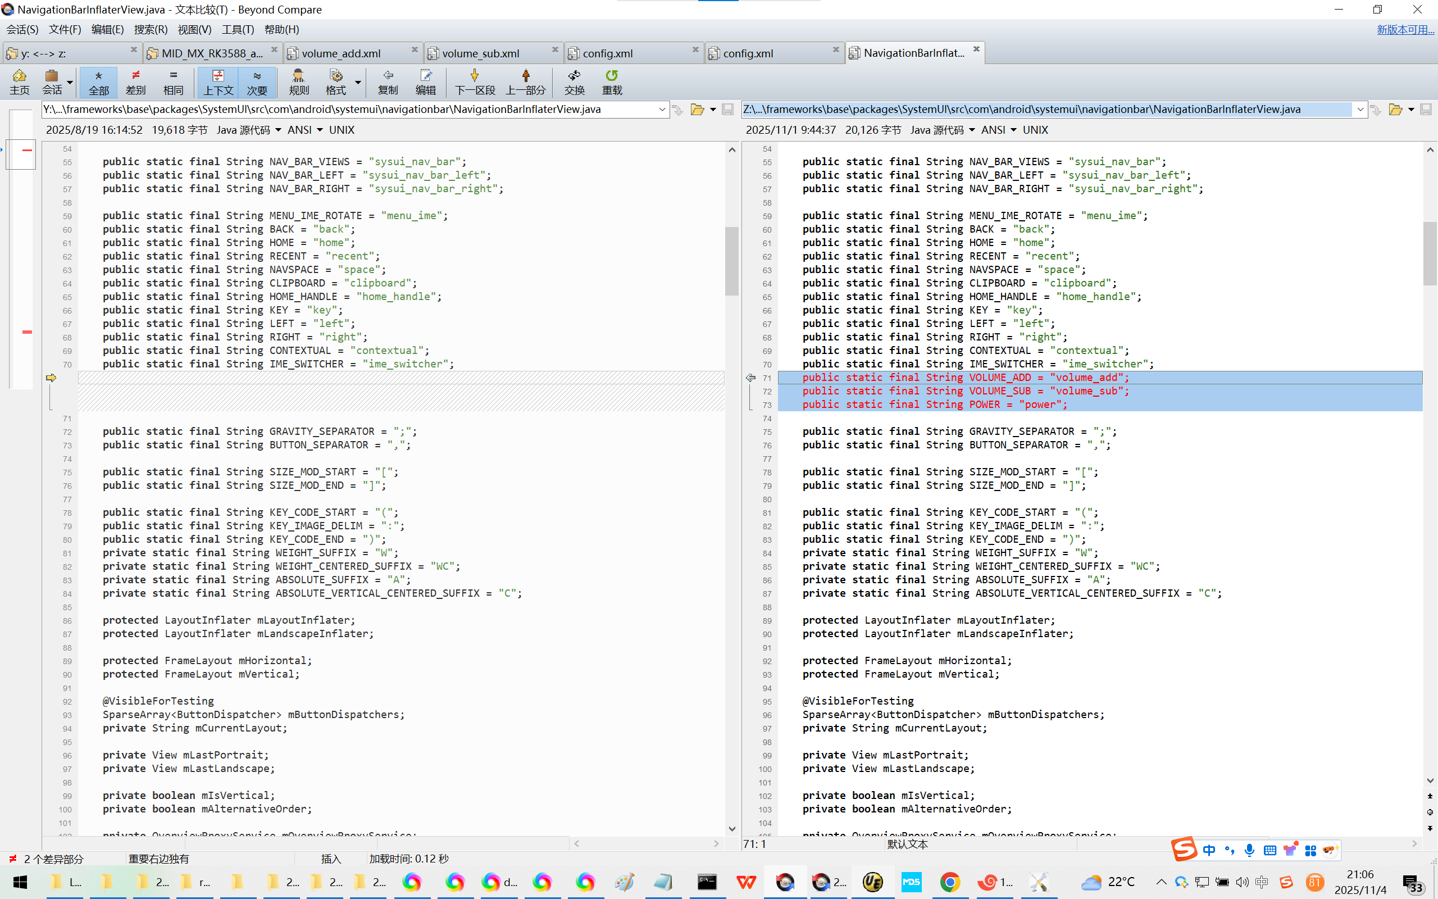This screenshot has height=899, width=1438.
Task: Open left pane Java 源代码 format dropdown
Action: click(x=278, y=130)
